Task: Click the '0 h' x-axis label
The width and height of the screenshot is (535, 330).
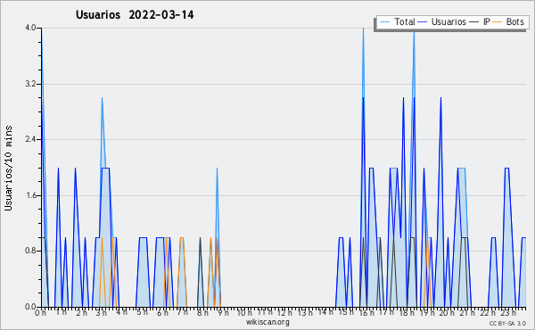Action: (41, 312)
